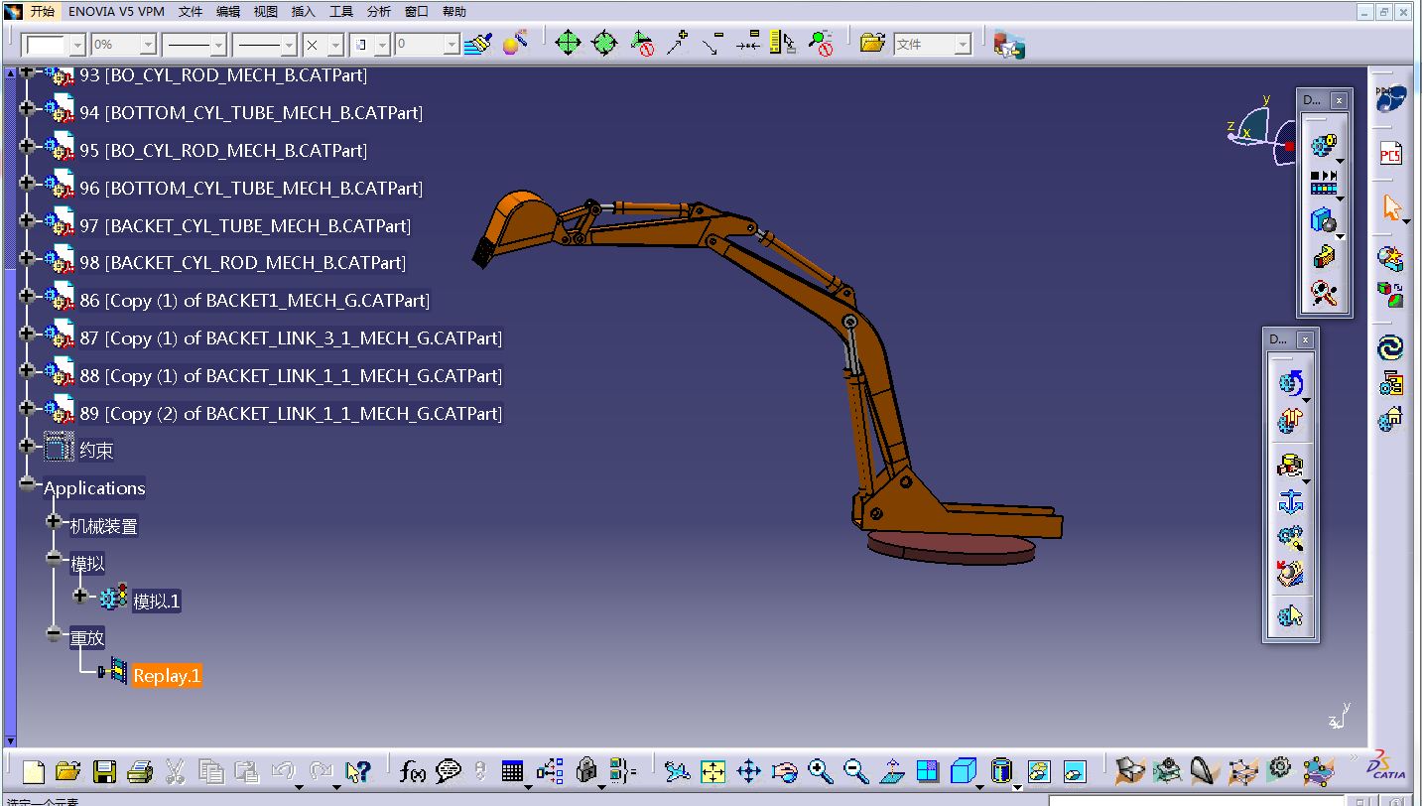The image size is (1422, 806).
Task: Click the Fit All In icon
Action: click(713, 771)
